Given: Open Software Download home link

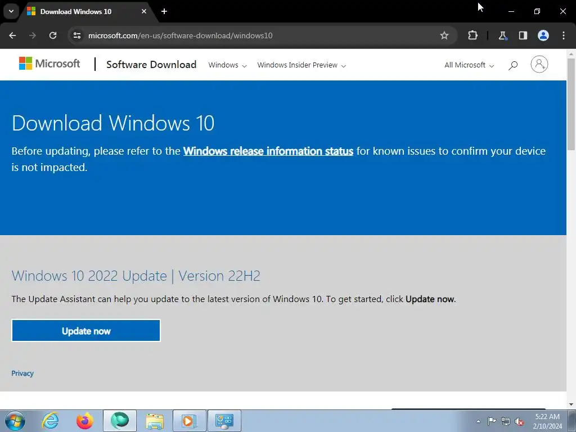Looking at the screenshot, I should click(151, 65).
